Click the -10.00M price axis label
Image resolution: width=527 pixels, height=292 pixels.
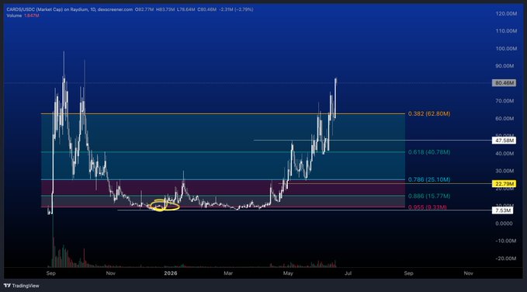tap(506, 241)
